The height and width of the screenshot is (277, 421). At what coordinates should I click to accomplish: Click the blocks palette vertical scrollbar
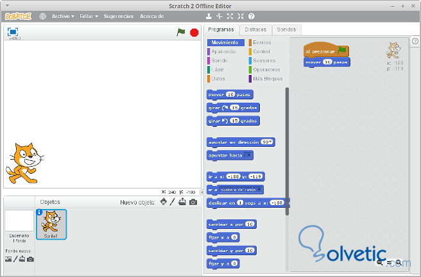[287, 151]
